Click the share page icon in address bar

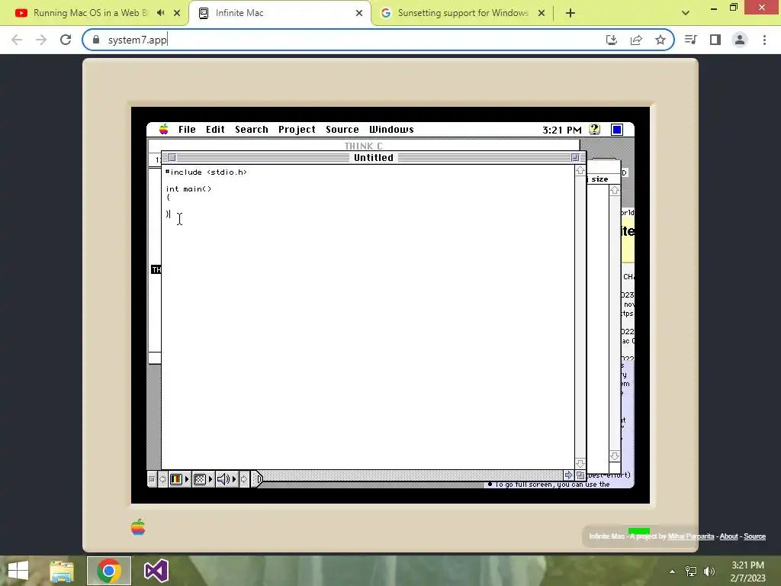636,40
